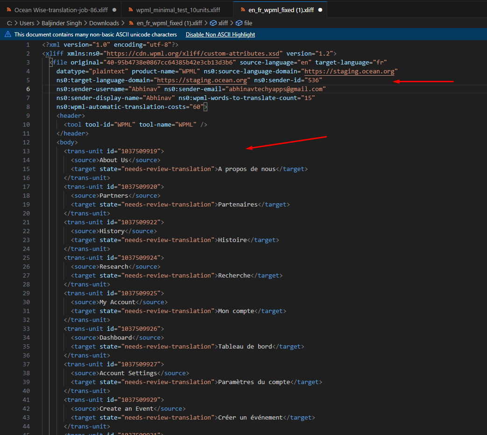Click line number 6 in the gutter
The width and height of the screenshot is (487, 435).
point(28,89)
